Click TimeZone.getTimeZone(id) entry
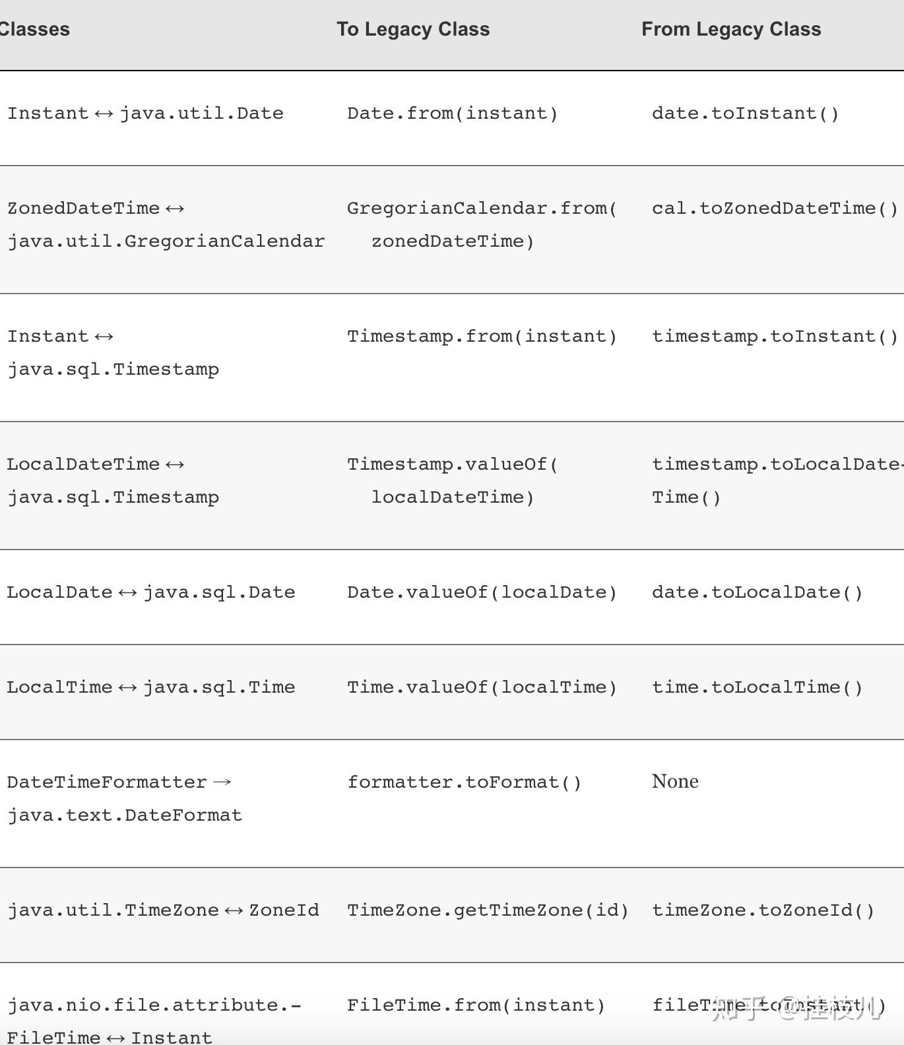The width and height of the screenshot is (904, 1045). point(488,910)
